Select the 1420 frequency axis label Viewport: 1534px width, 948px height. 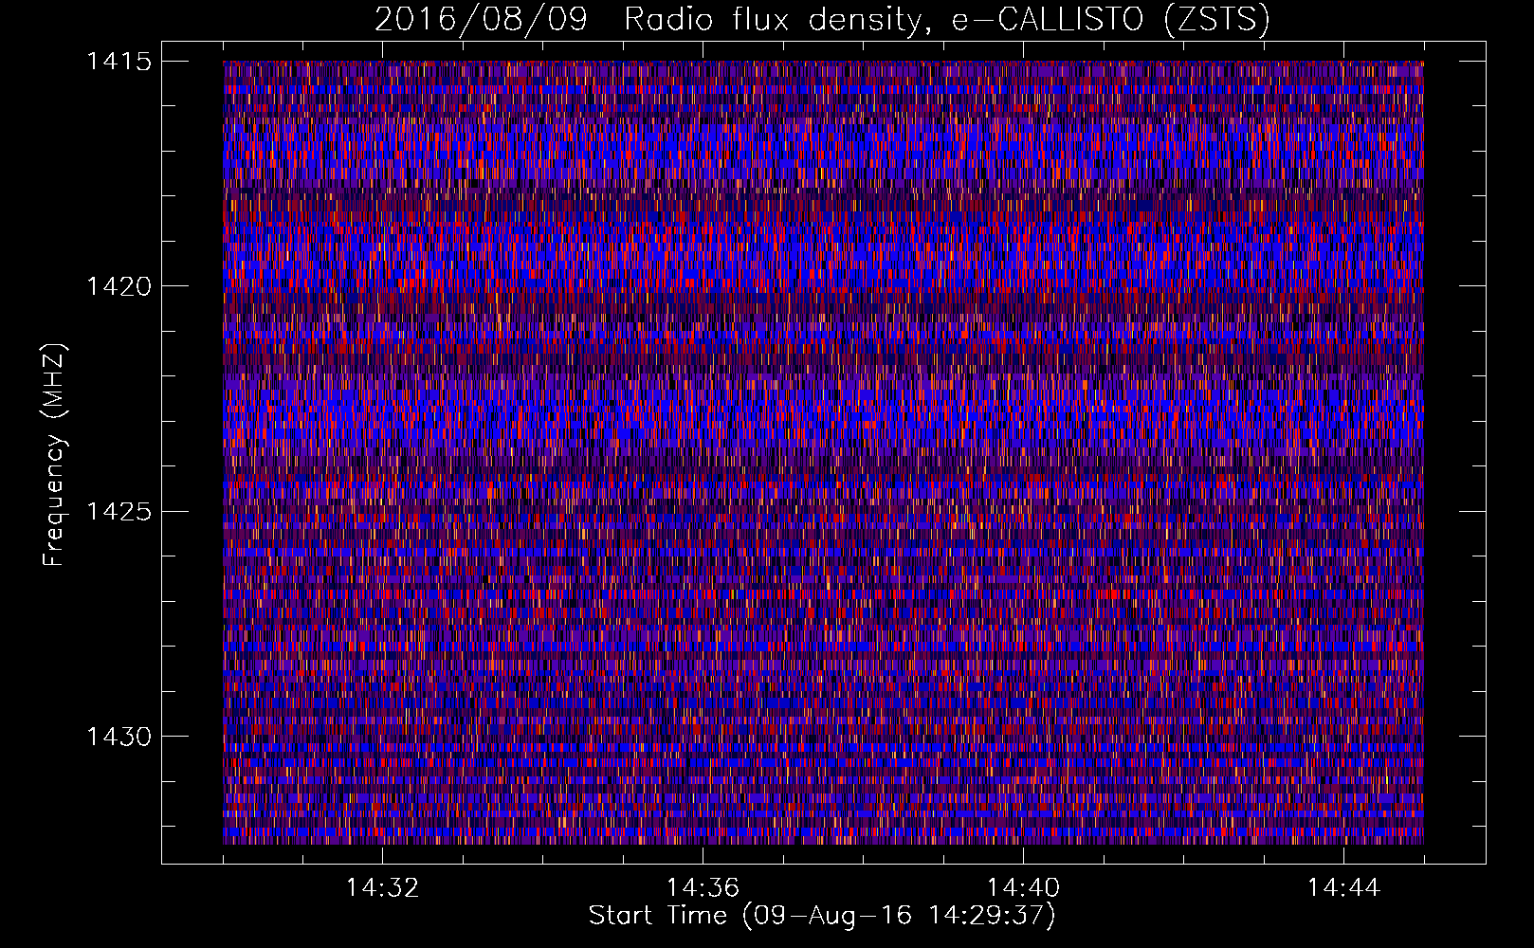coord(119,286)
